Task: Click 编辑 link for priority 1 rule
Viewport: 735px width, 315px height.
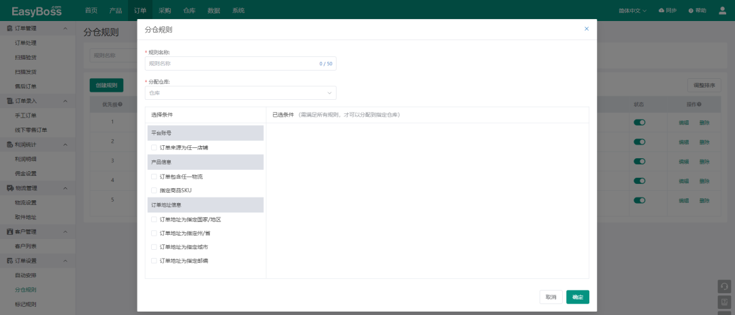Action: coord(684,122)
